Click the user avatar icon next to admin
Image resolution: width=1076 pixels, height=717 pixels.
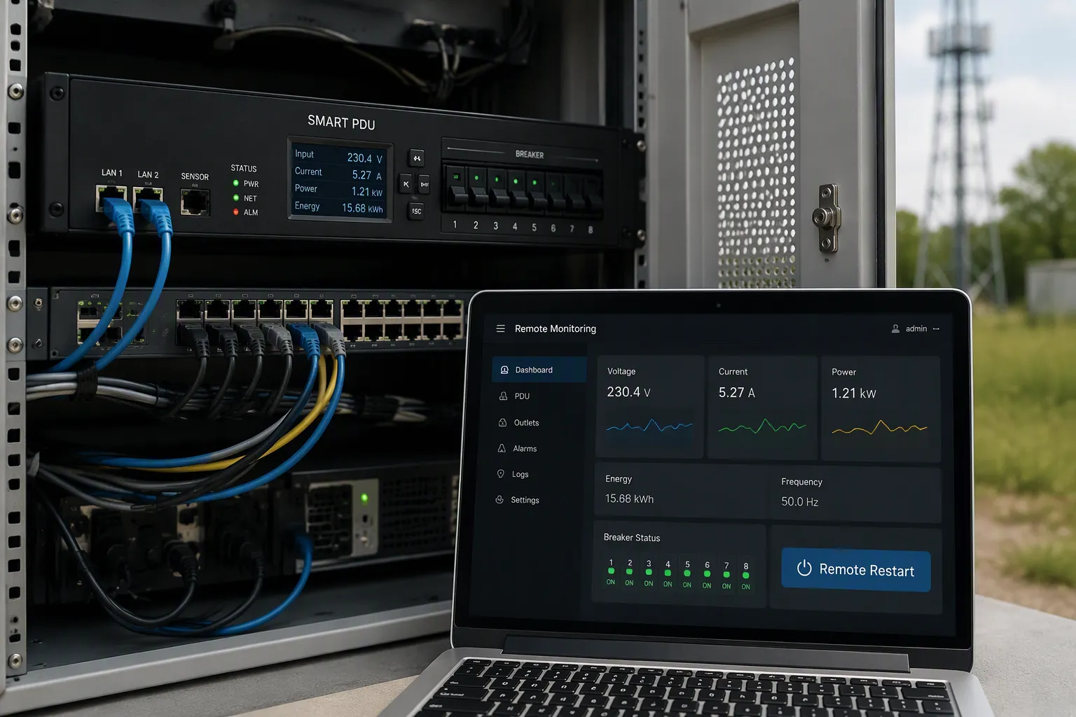tap(895, 328)
